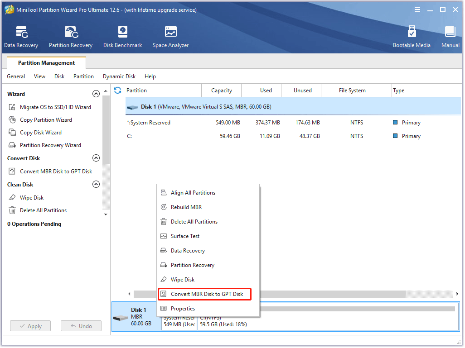Choose Delete All Partitions in the context menu
This screenshot has width=465, height=348.
[208, 222]
